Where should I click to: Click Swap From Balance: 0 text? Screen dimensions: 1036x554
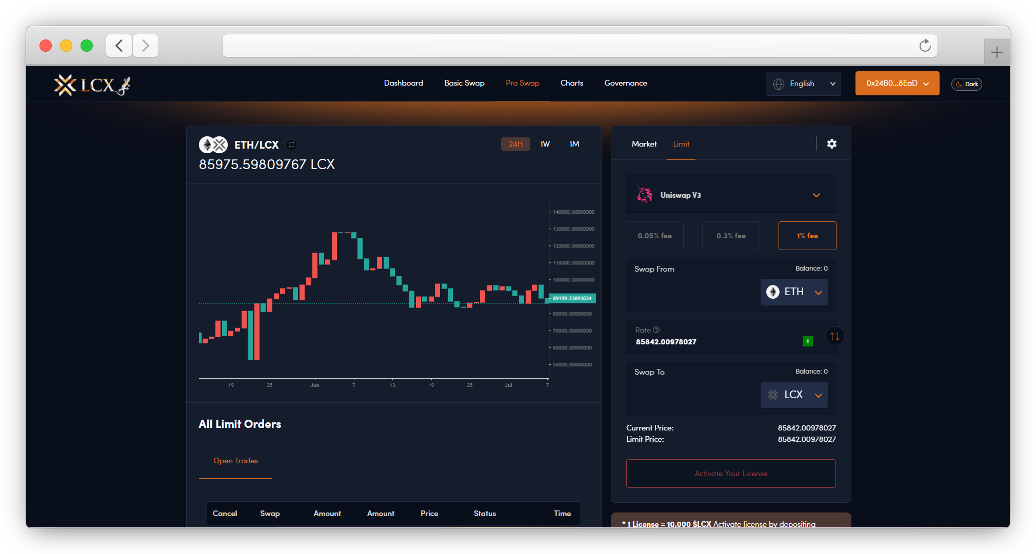(811, 269)
